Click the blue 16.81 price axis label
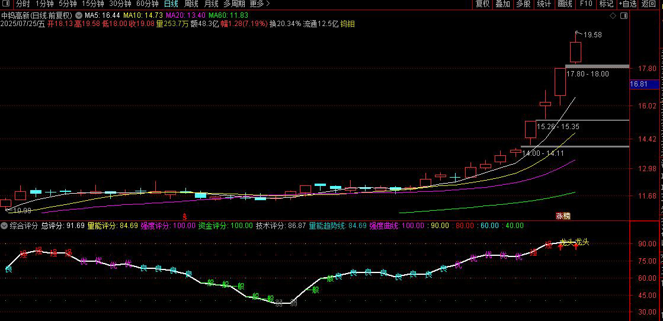This screenshot has height=321, width=663. coord(643,84)
